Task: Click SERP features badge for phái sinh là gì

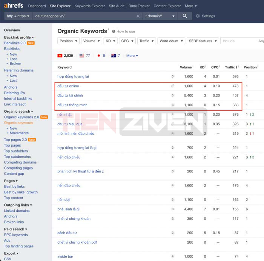Action: (x=173, y=209)
